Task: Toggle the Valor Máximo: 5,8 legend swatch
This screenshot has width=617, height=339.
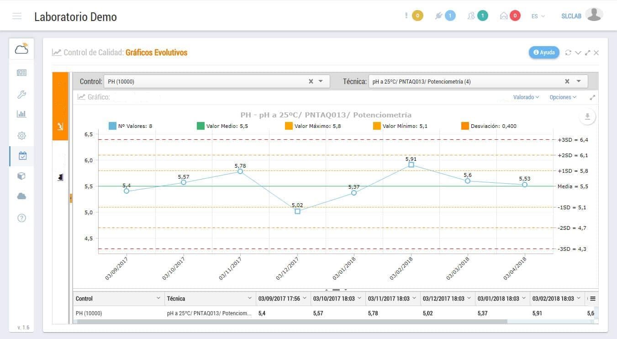Action: (289, 126)
